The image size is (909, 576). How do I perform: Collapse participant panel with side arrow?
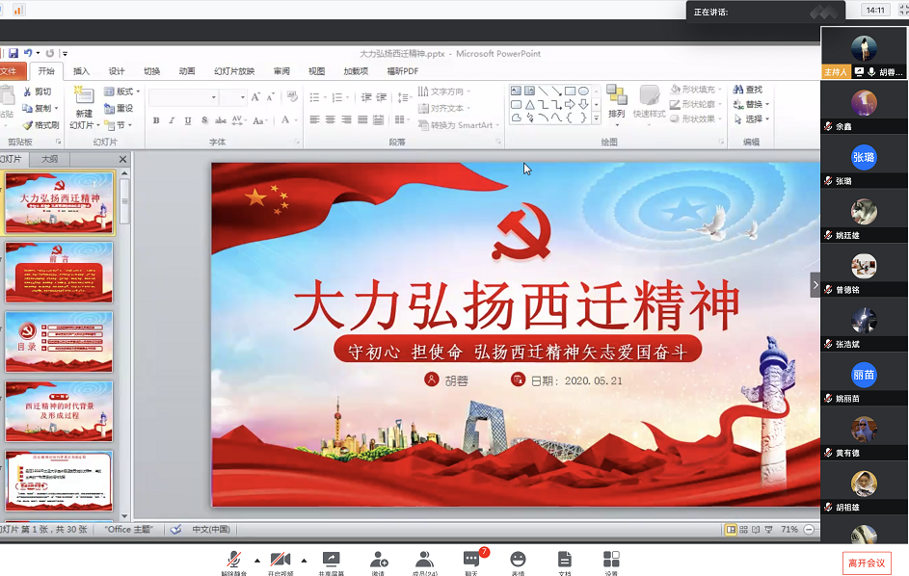[x=815, y=284]
